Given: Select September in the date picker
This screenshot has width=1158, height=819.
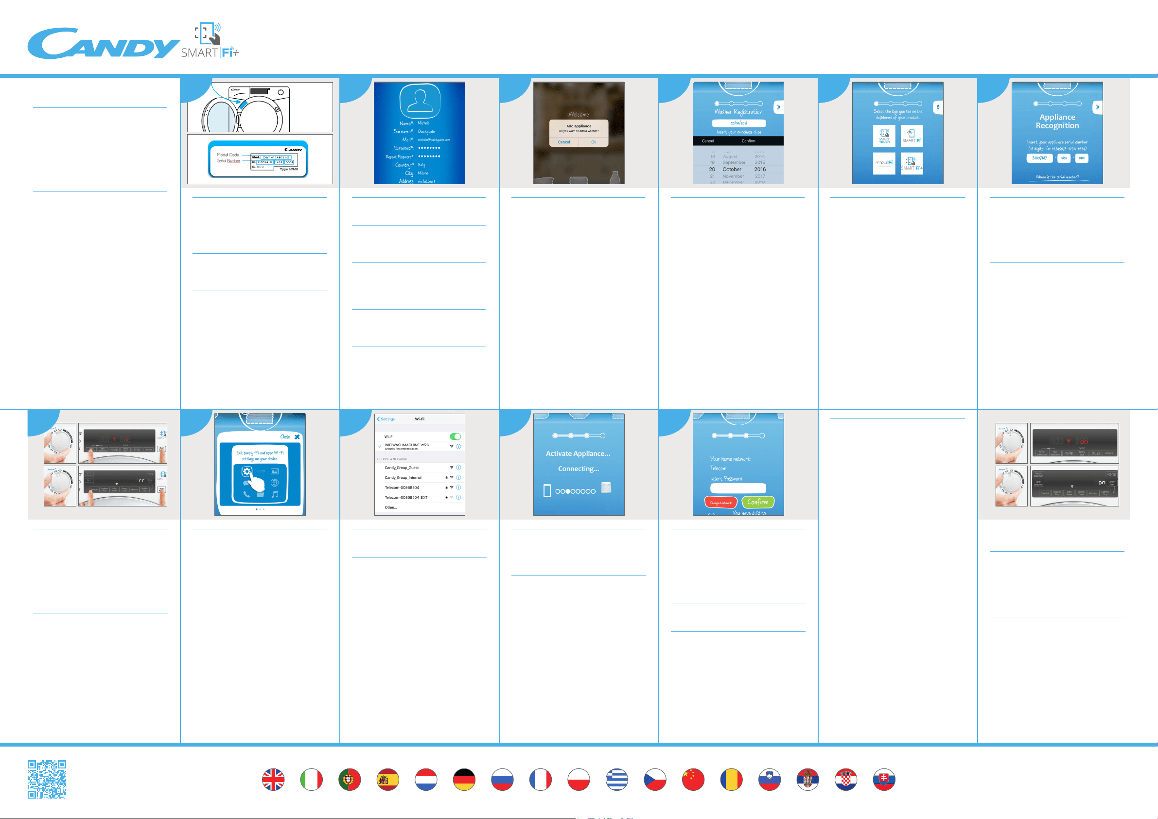Looking at the screenshot, I should click(734, 162).
